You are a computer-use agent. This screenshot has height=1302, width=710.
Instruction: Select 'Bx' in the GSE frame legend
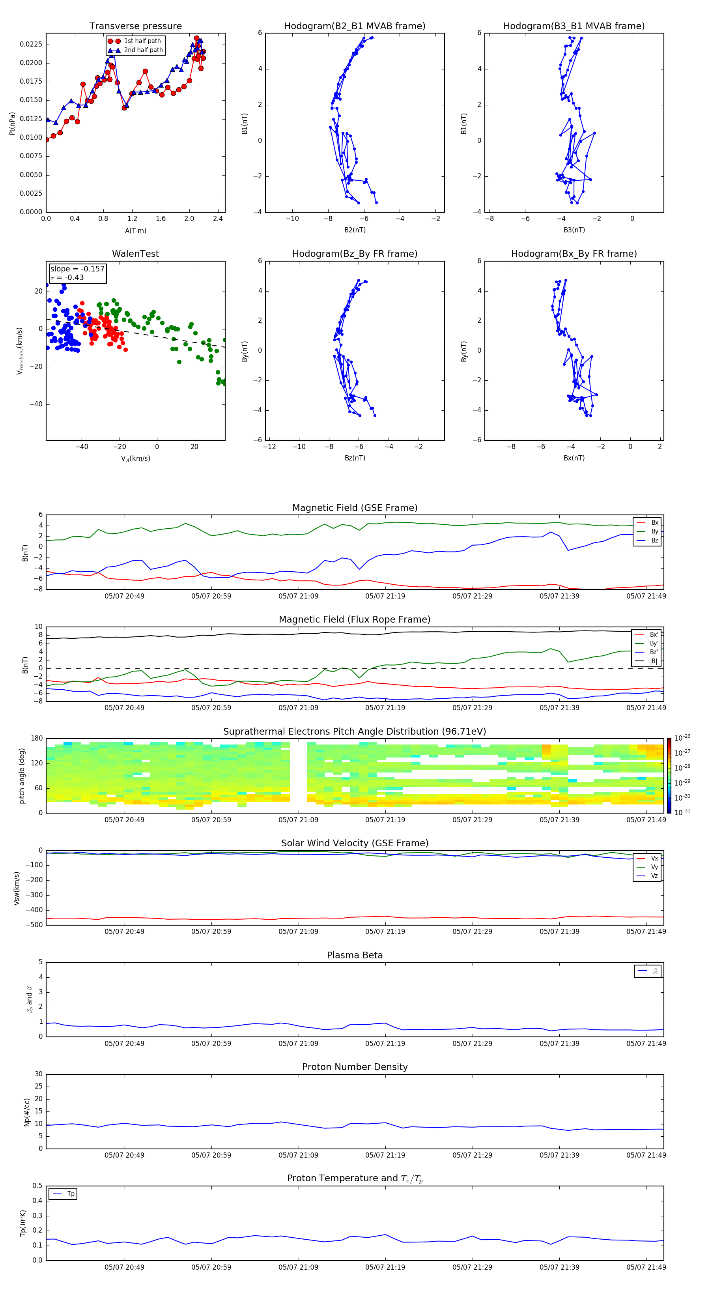click(648, 523)
